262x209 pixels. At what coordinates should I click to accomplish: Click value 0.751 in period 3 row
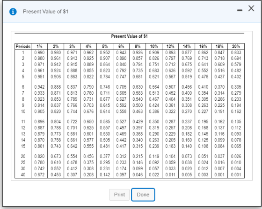154,64
